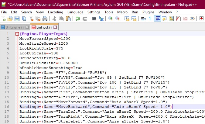Click the Close All documents toolbar icon

(38, 19)
